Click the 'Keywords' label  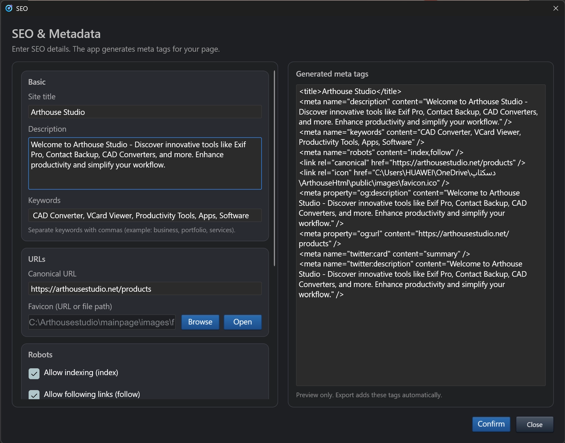(44, 200)
